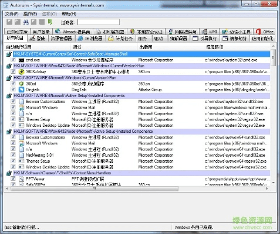Uncheck the PPTViewer context menu entry
This screenshot has height=234, width=280.
[13, 178]
